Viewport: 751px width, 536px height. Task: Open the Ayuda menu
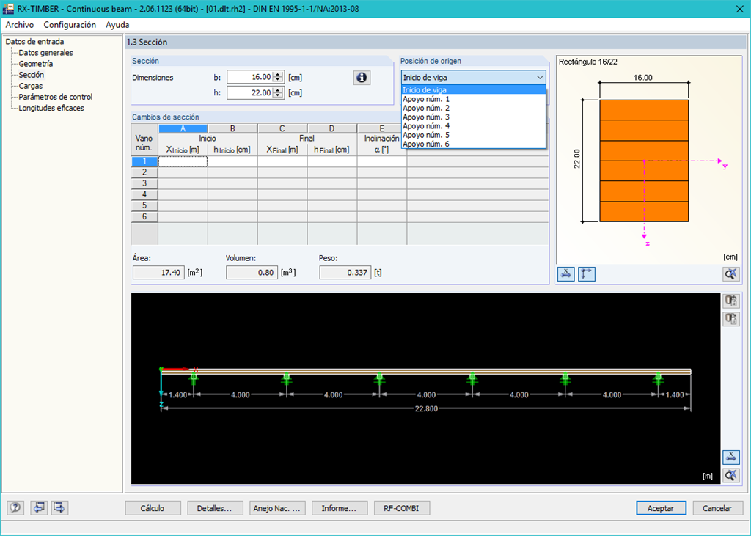(117, 25)
